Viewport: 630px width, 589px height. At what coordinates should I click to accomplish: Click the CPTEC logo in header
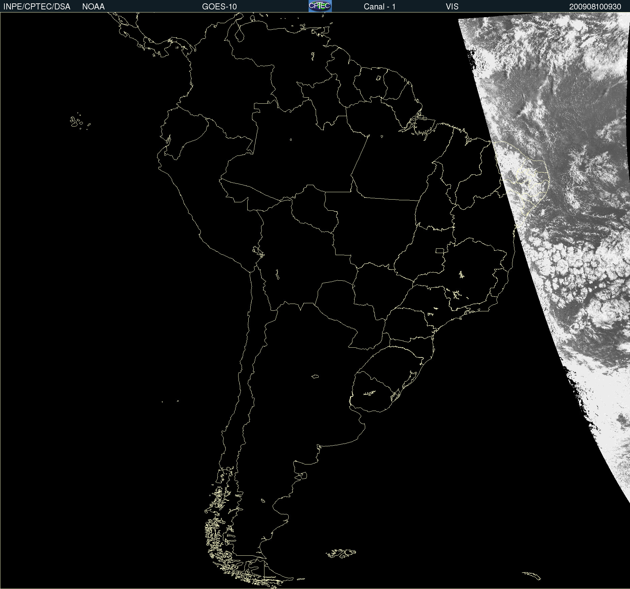[x=320, y=6]
